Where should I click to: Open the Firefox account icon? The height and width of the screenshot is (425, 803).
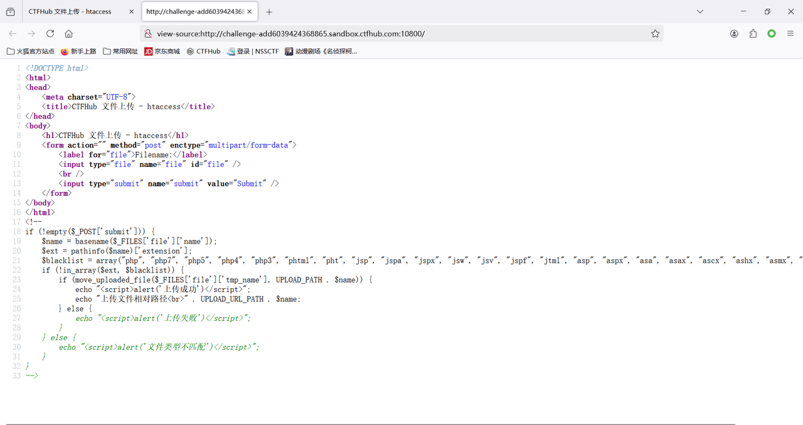click(x=734, y=34)
